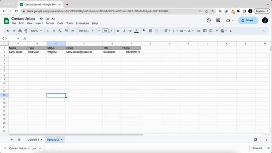Star the Contact Upload document
272x153 pixels.
41,19
